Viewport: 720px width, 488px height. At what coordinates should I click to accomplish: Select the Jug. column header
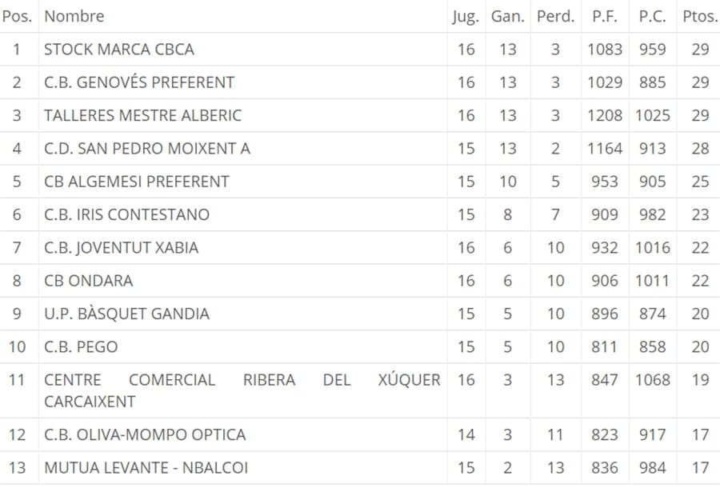coord(466,17)
